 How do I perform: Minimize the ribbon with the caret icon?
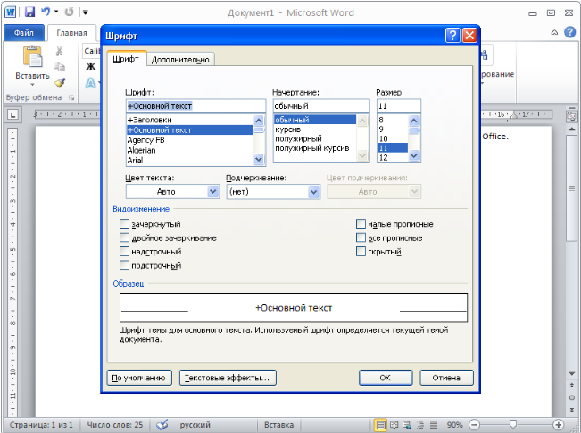tap(554, 33)
